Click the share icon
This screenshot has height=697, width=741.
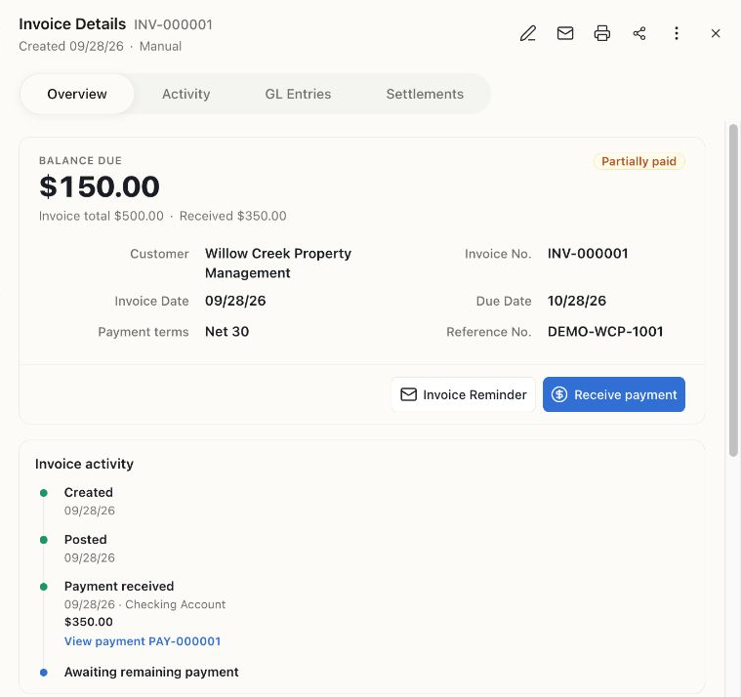click(639, 33)
